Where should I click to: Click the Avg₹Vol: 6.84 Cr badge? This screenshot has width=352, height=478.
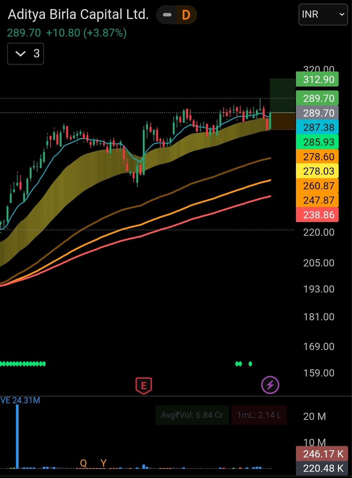coord(192,415)
